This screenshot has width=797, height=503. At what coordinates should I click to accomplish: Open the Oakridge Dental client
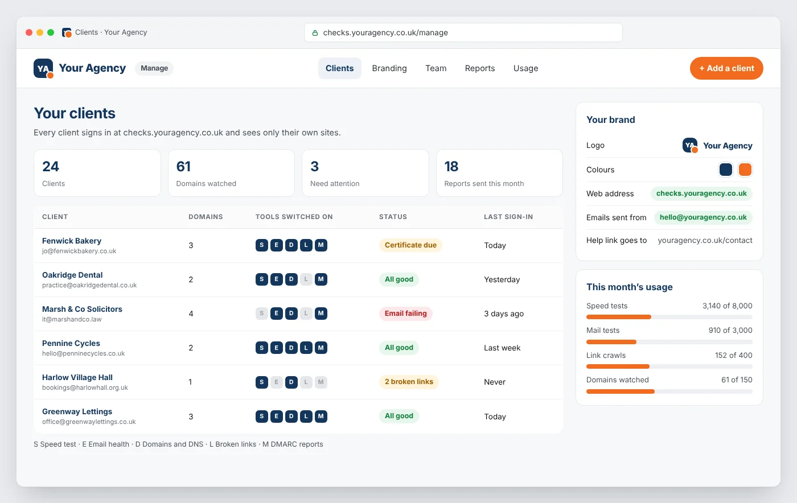(x=72, y=275)
